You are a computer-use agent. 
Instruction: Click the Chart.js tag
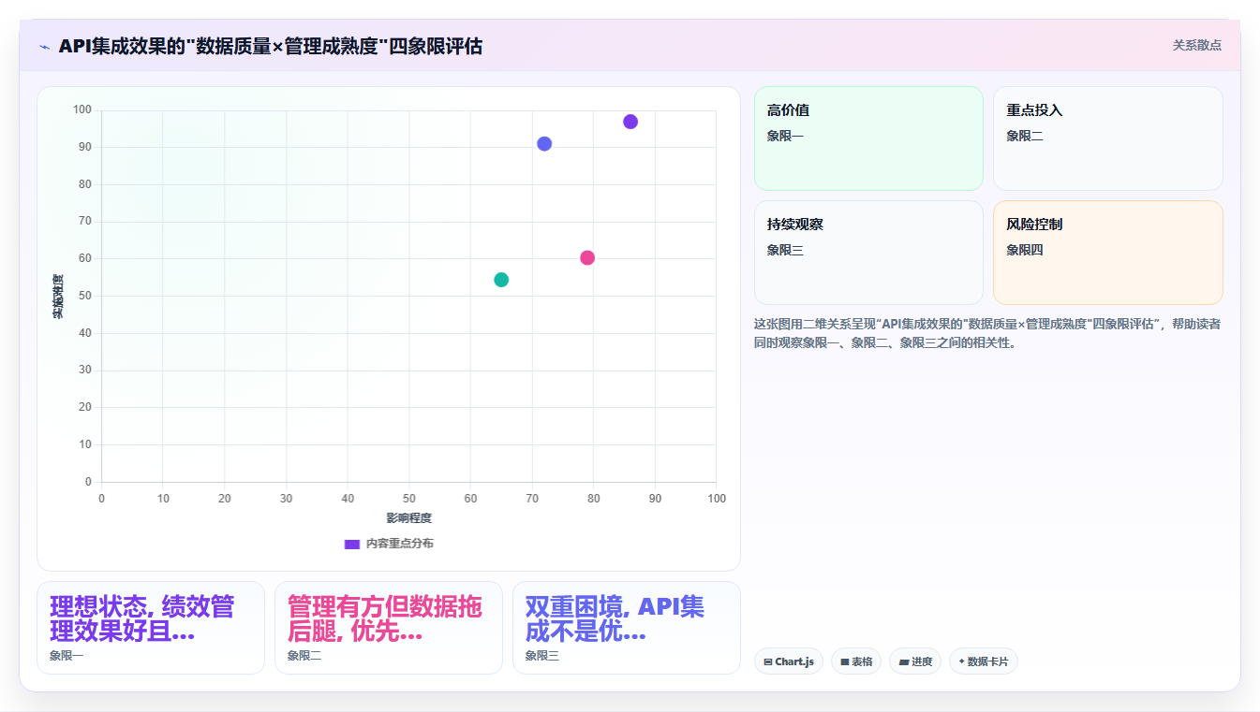(x=789, y=661)
